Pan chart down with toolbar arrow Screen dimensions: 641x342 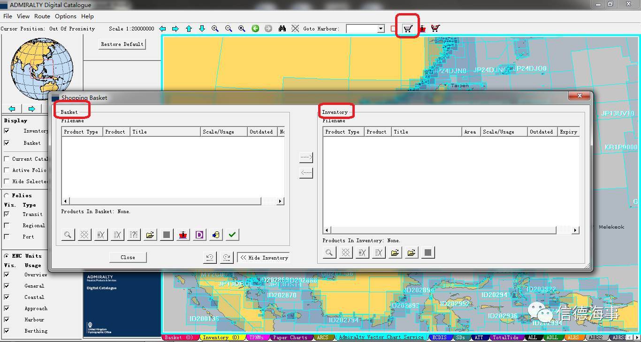[x=202, y=29]
